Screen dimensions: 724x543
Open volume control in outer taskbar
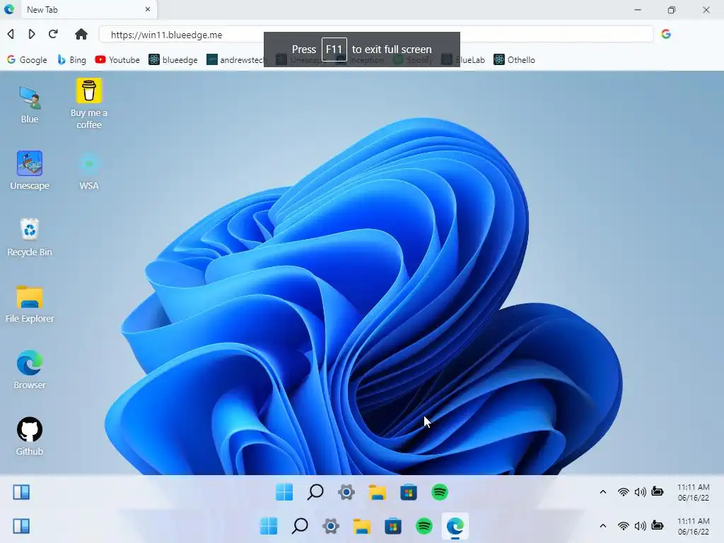click(x=640, y=526)
